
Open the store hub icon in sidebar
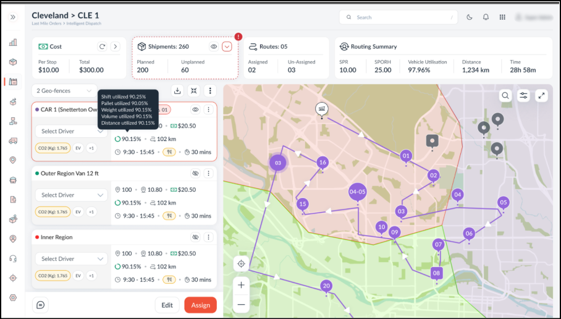tap(13, 180)
